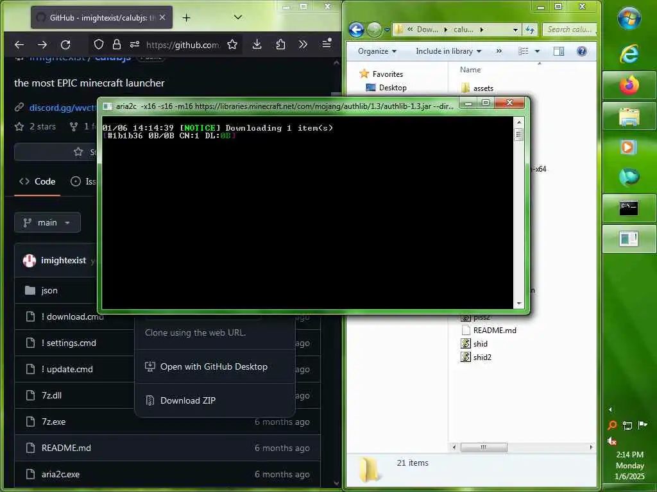Switch to Firefox from taskbar
Viewport: 657px width, 492px height.
pos(629,85)
